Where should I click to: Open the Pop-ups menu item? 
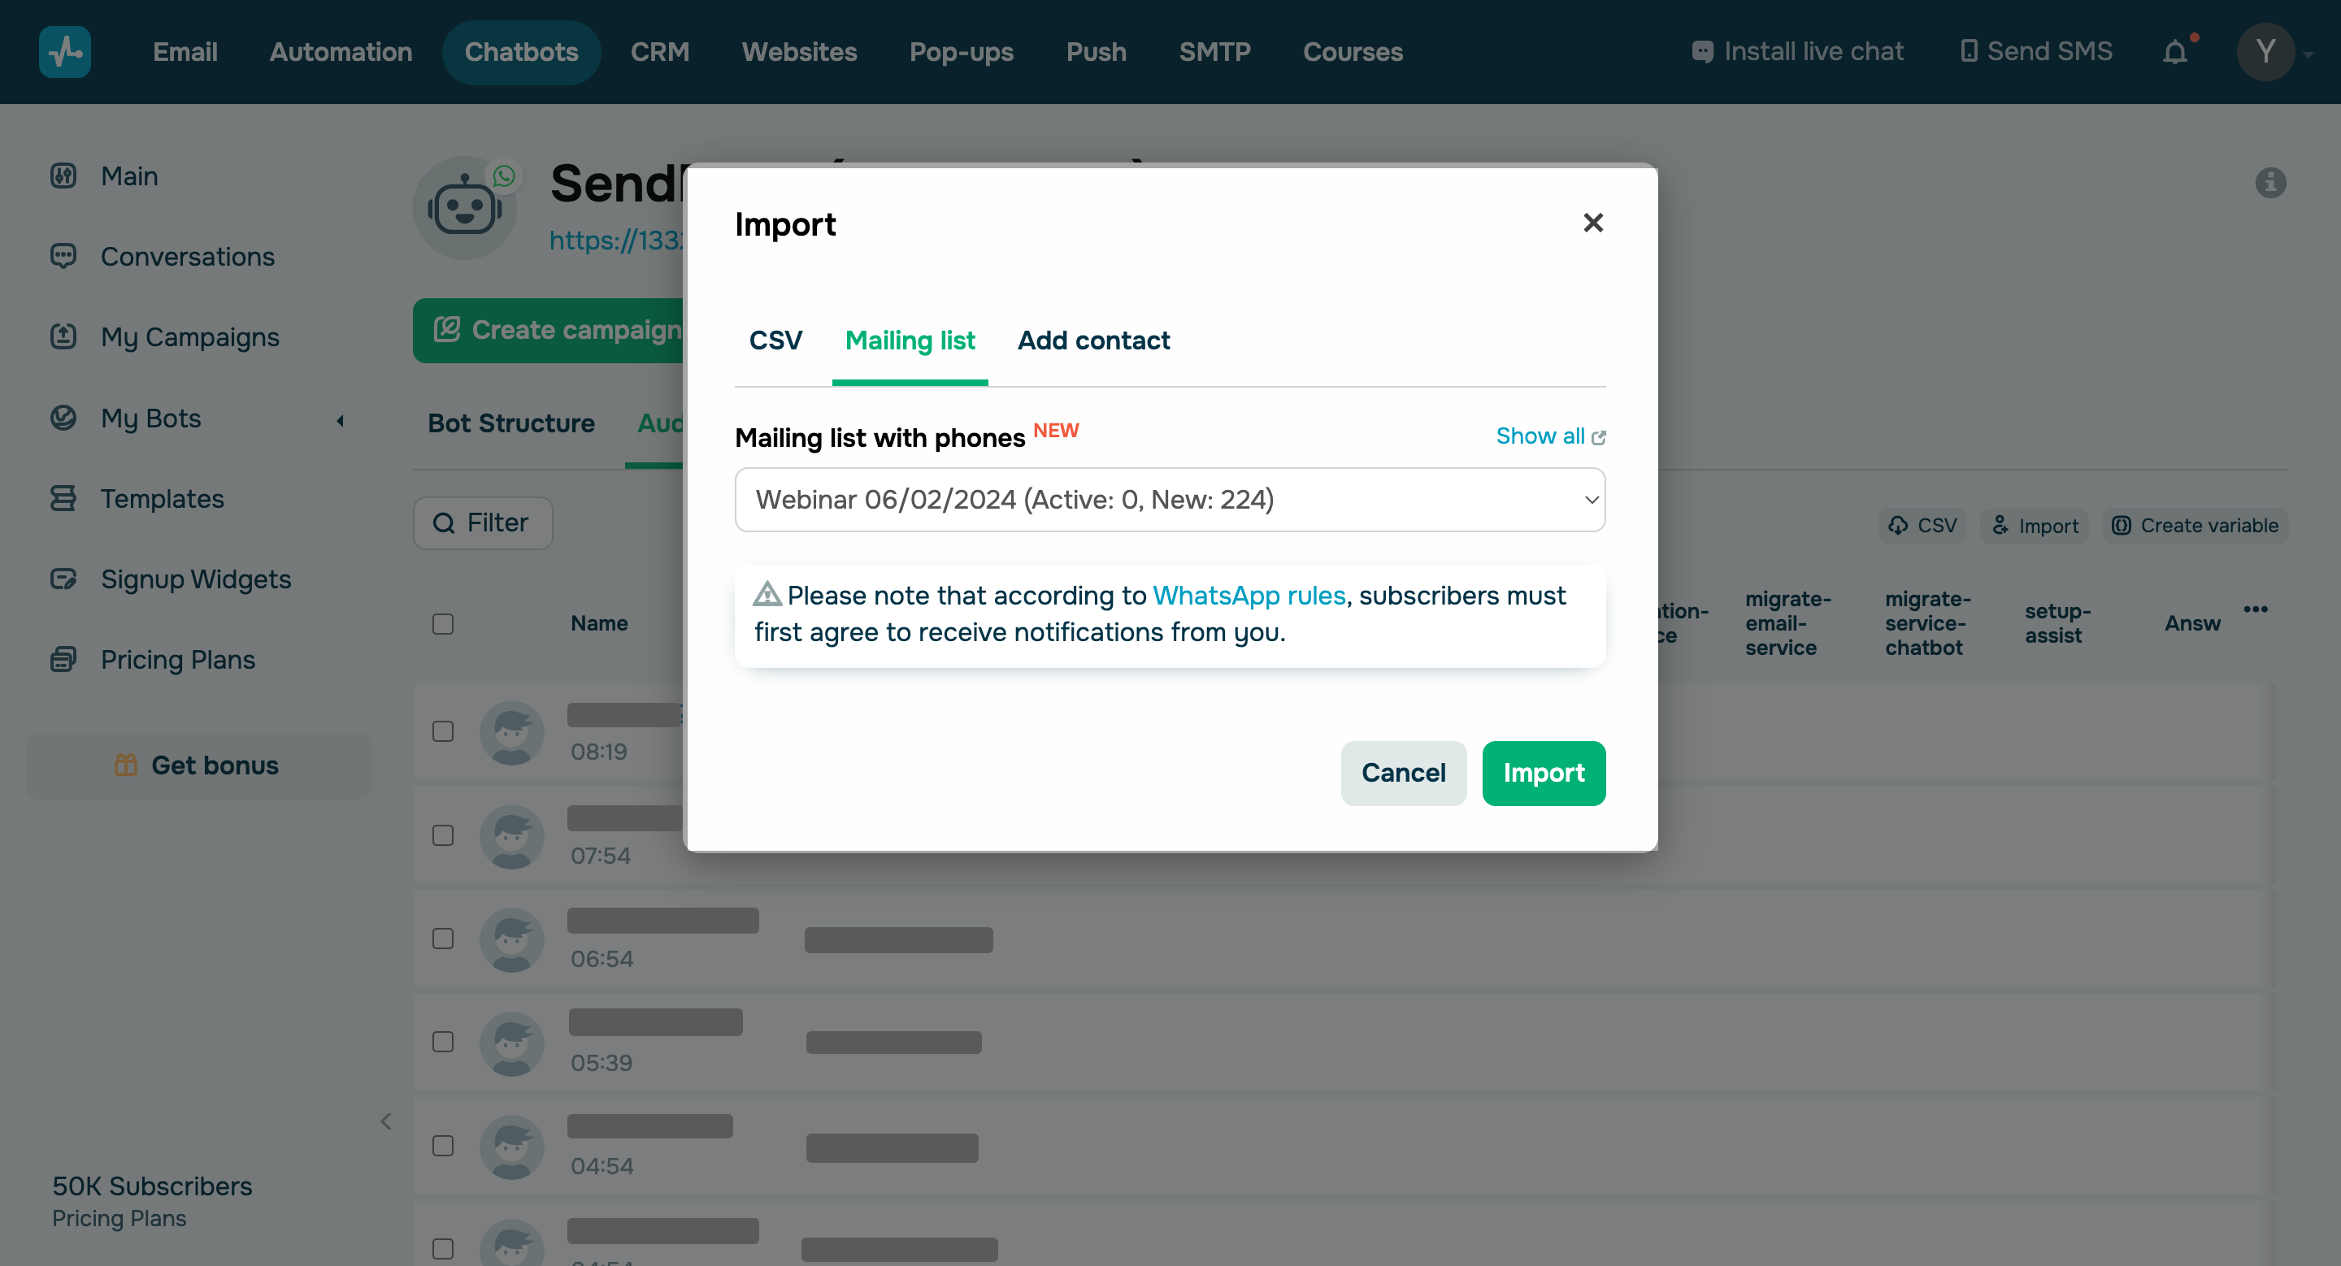pyautogui.click(x=962, y=52)
